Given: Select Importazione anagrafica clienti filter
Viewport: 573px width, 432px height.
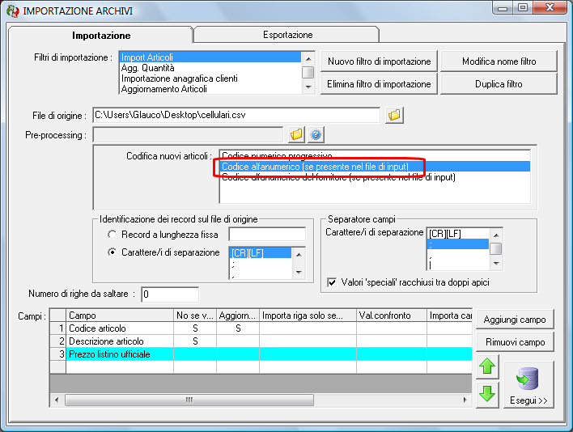Looking at the screenshot, I should [x=210, y=78].
